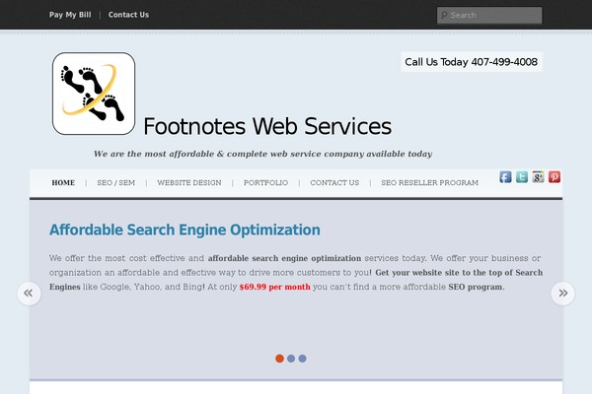592x394 pixels.
Task: Click the Footnotes footprints logo
Action: (x=94, y=94)
